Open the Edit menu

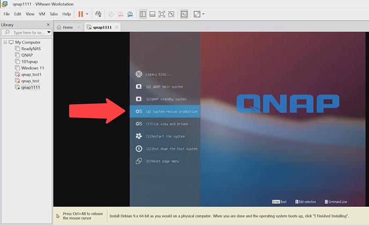click(18, 14)
